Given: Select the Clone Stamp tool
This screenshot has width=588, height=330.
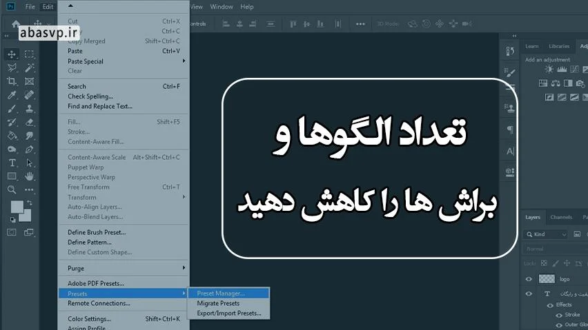Looking at the screenshot, I should click(x=29, y=109).
